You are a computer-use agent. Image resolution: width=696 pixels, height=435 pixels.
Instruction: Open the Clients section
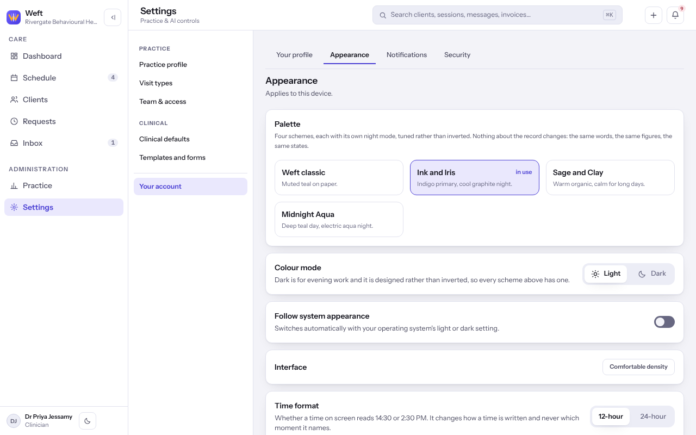64,100
